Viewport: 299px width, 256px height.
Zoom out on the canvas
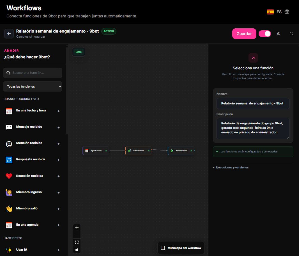tap(77, 235)
